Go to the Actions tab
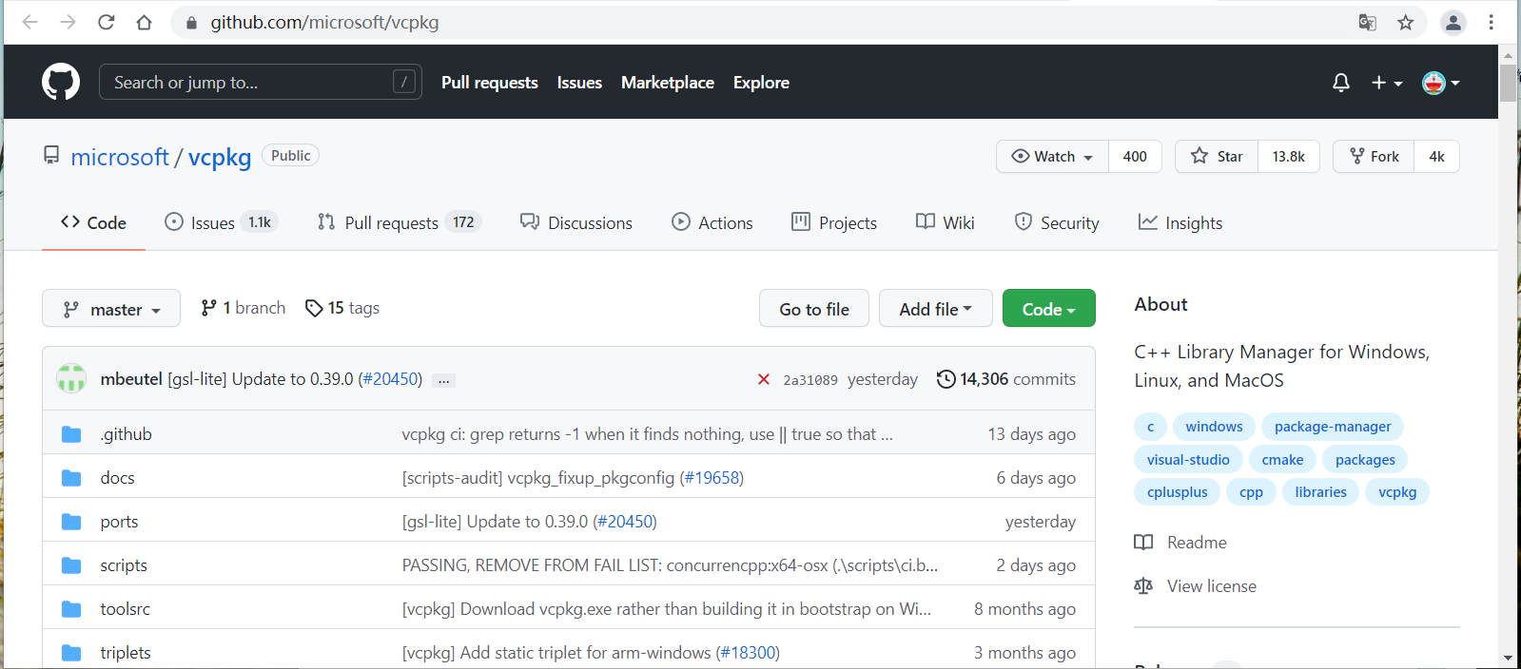 pyautogui.click(x=712, y=222)
